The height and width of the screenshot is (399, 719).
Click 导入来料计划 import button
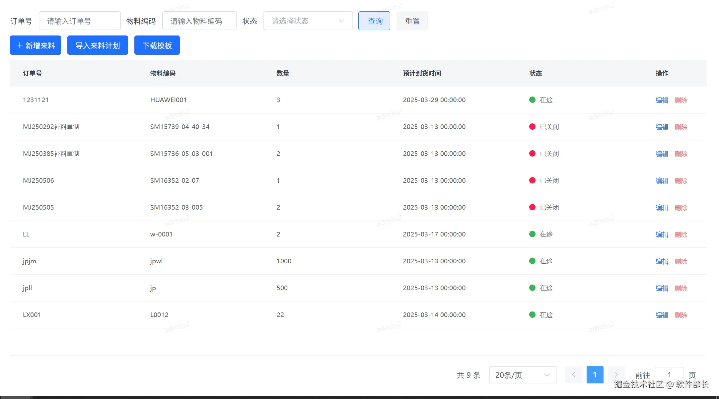click(x=98, y=45)
